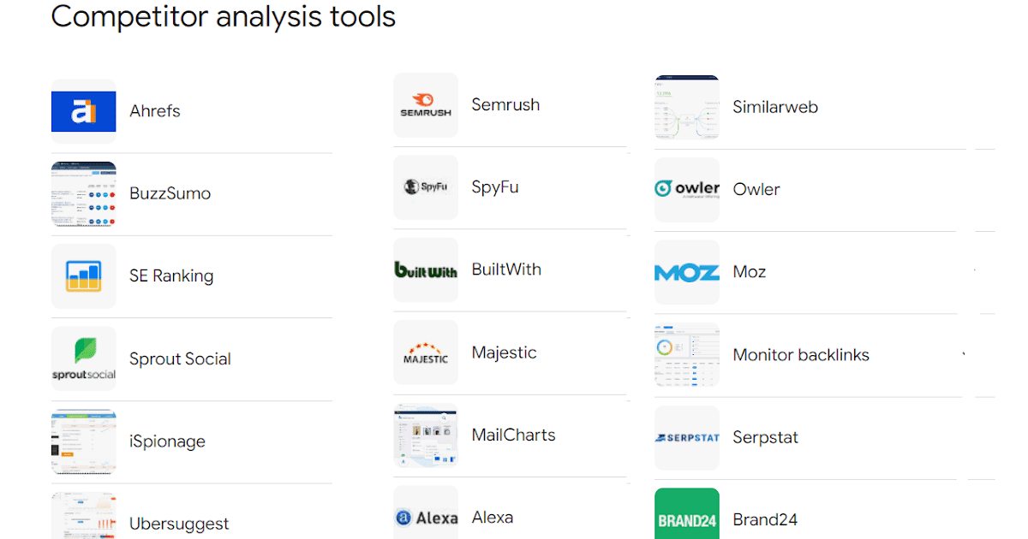Select the Semrush logo
This screenshot has width=1028, height=539.
(x=426, y=104)
